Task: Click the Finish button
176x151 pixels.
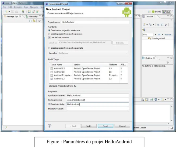Action: [105, 126]
